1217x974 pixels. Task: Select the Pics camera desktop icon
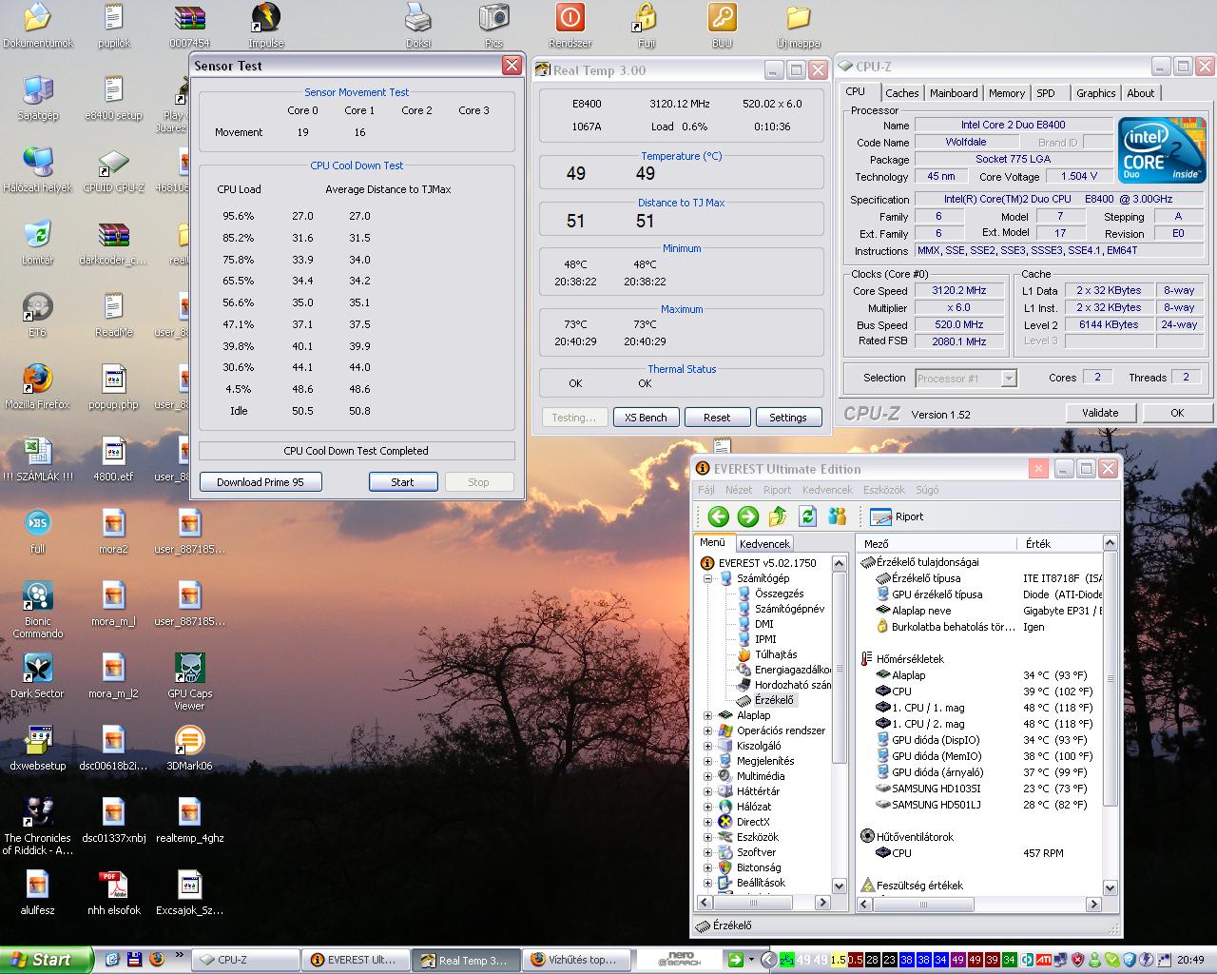tap(493, 26)
